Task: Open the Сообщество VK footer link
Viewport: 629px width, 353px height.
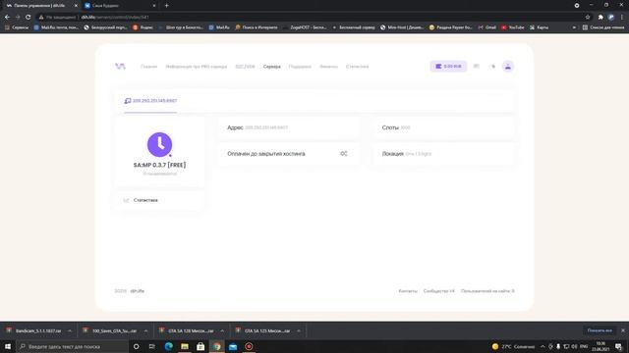Action: (439, 291)
